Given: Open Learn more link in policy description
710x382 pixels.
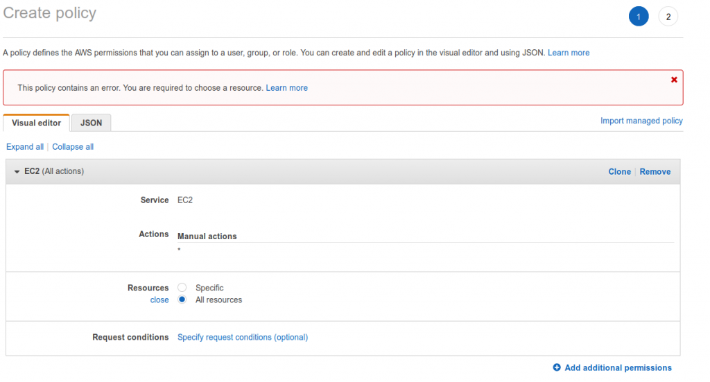Looking at the screenshot, I should [569, 53].
